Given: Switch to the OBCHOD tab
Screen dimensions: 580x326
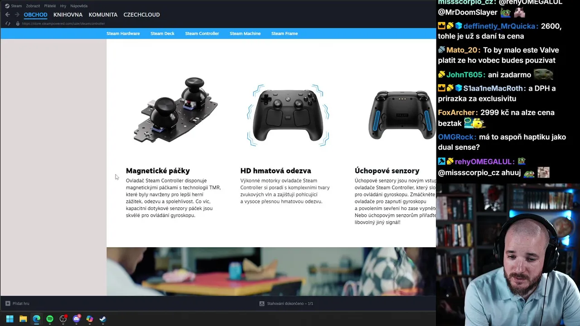Looking at the screenshot, I should coord(35,14).
